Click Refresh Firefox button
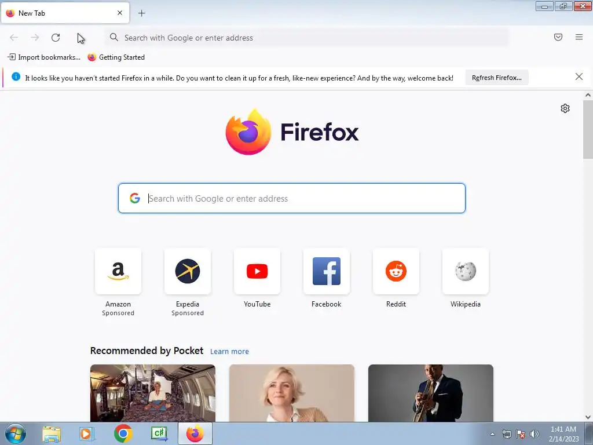The image size is (593, 445). pyautogui.click(x=496, y=78)
